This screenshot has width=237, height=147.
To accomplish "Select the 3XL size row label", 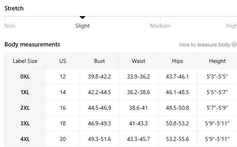I will [x=25, y=123].
